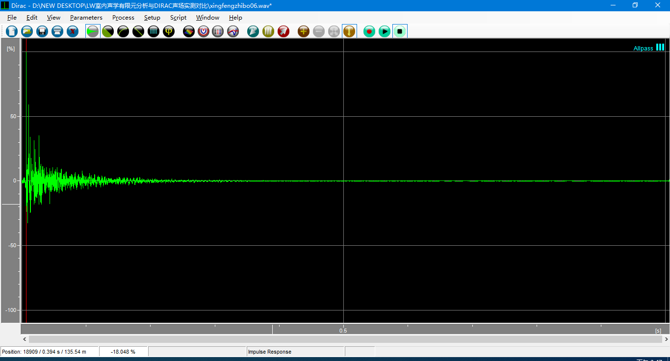Click the new file toolbar icon
Viewport: 670px width, 361px height.
(x=12, y=31)
